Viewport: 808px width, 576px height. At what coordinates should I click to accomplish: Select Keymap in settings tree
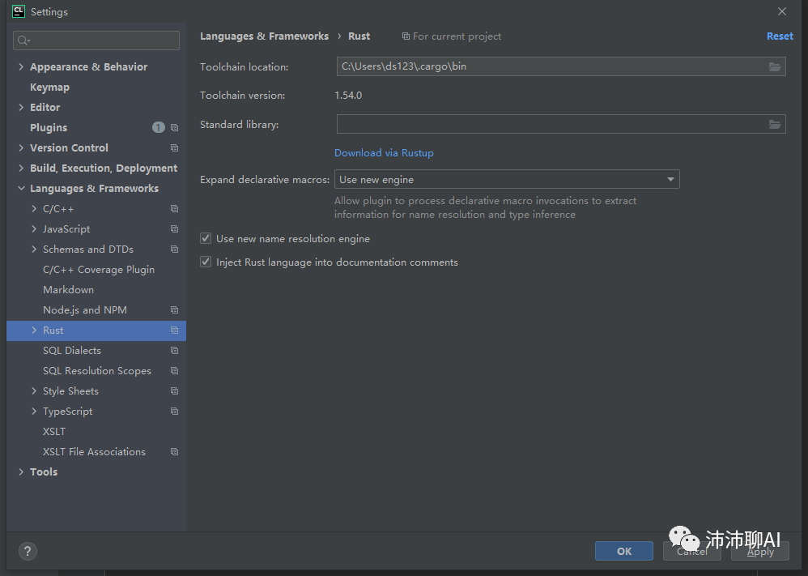(x=49, y=87)
